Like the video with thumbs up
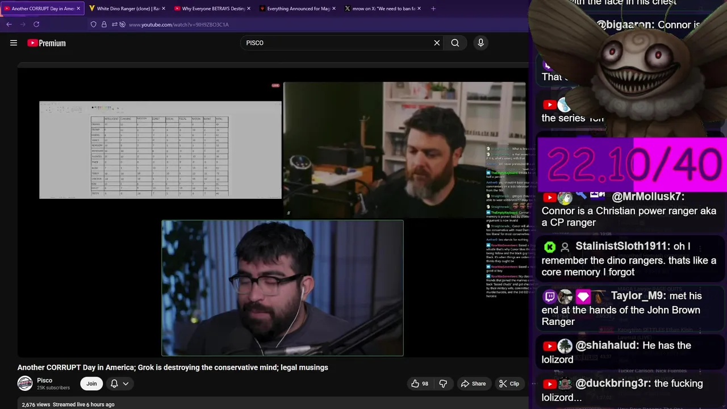Viewport: 727px width, 409px height. pos(420,383)
